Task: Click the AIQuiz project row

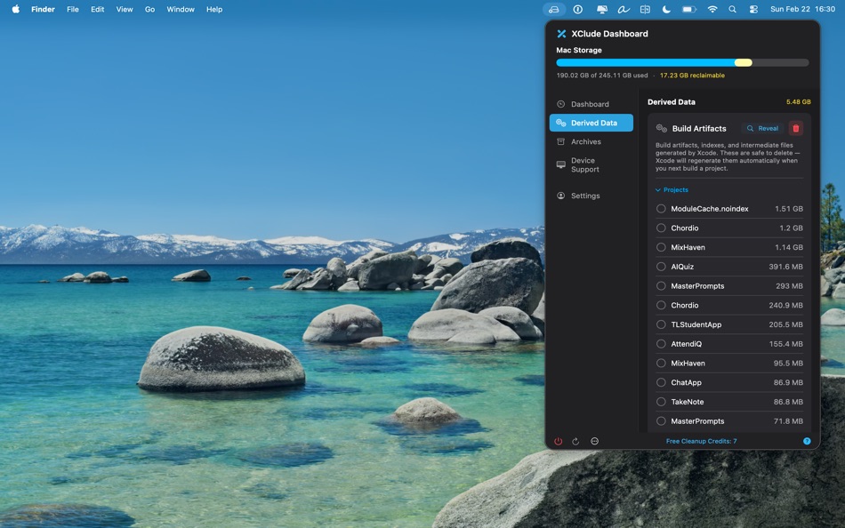Action: click(x=729, y=266)
